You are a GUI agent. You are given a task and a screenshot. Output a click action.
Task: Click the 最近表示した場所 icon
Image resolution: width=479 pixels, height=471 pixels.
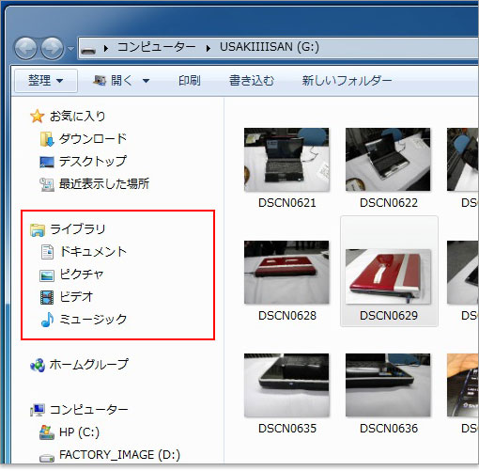pos(47,184)
